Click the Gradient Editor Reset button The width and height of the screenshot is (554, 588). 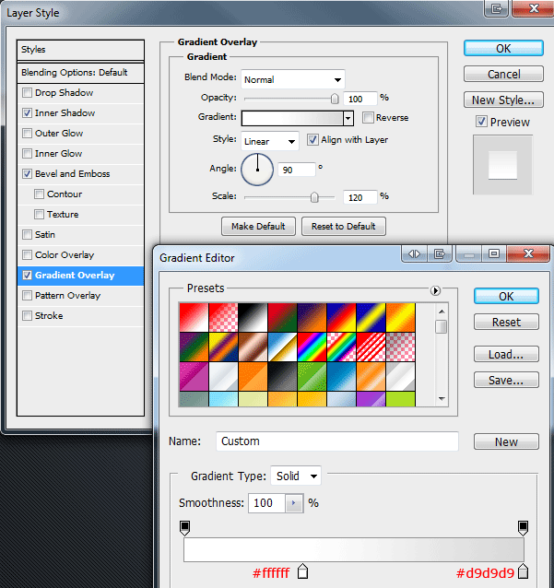point(506,322)
